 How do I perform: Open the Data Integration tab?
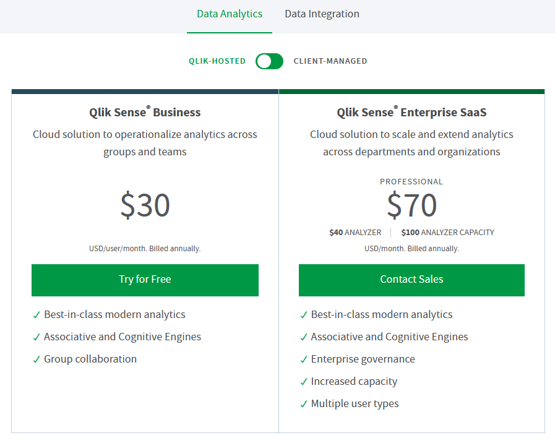point(322,14)
